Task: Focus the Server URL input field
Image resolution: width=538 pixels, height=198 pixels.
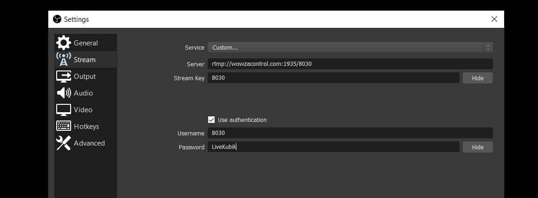Action: [x=350, y=64]
